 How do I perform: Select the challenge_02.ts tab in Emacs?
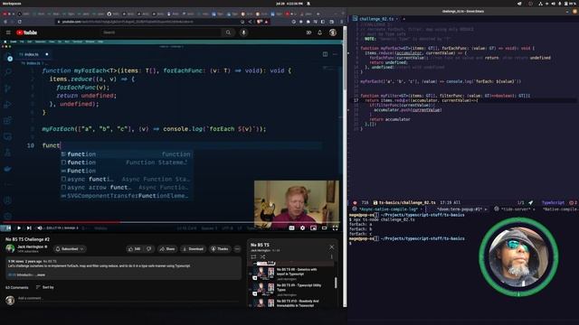pyautogui.click(x=376, y=19)
